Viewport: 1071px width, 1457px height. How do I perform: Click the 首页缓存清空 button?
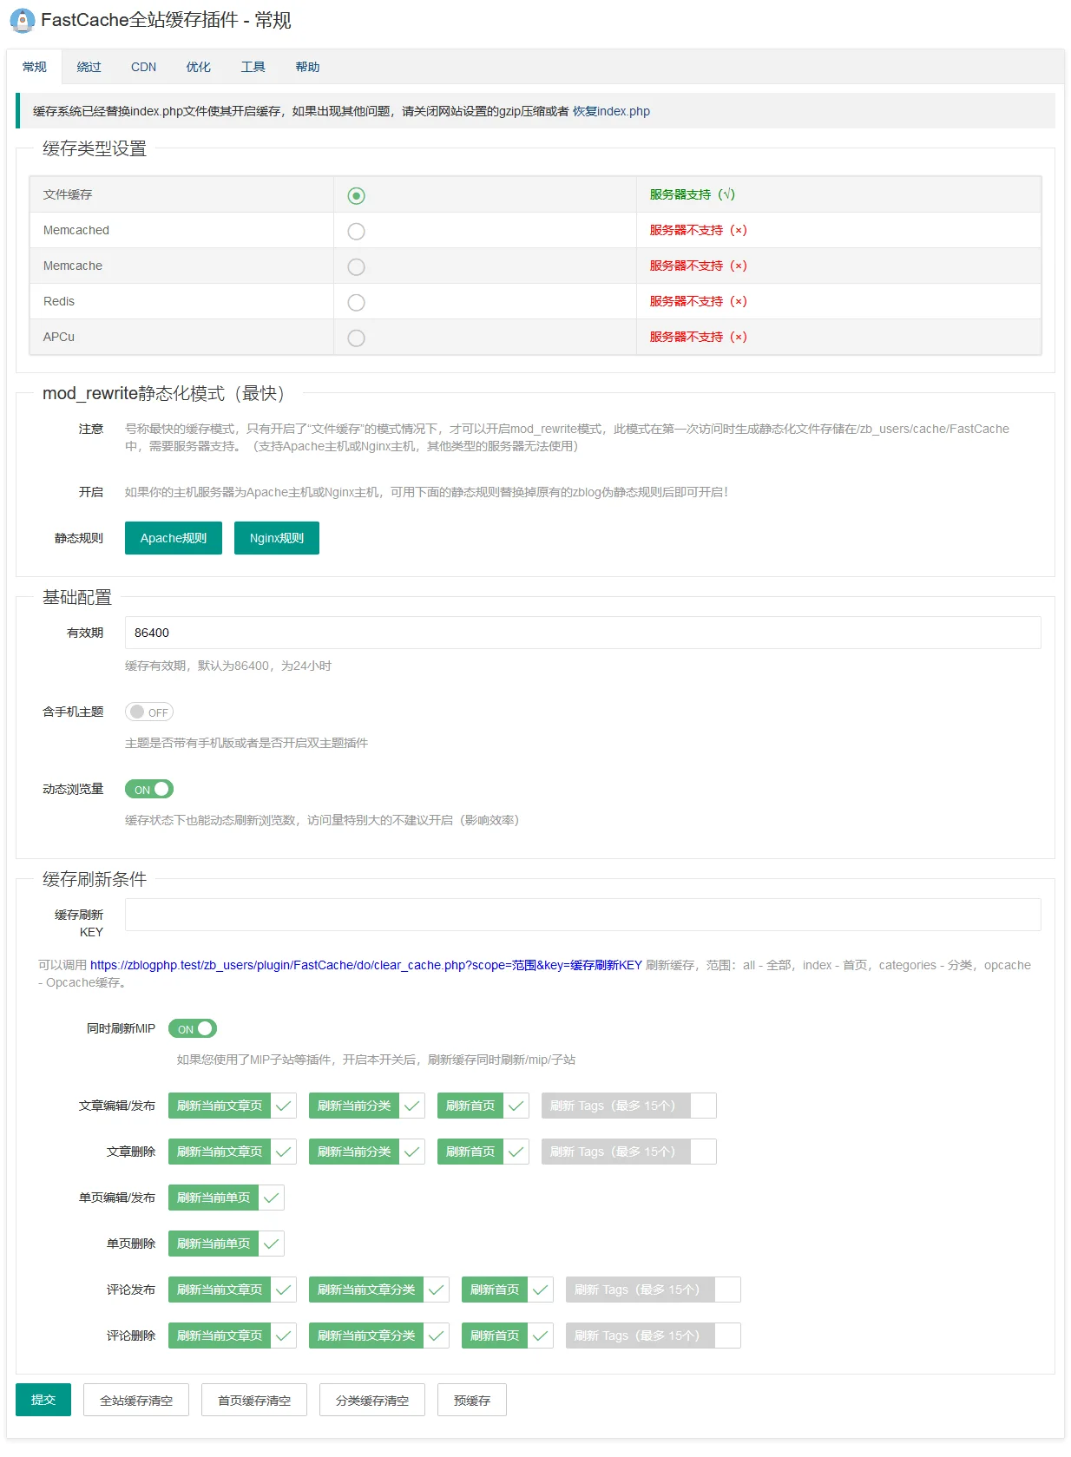pos(254,1400)
